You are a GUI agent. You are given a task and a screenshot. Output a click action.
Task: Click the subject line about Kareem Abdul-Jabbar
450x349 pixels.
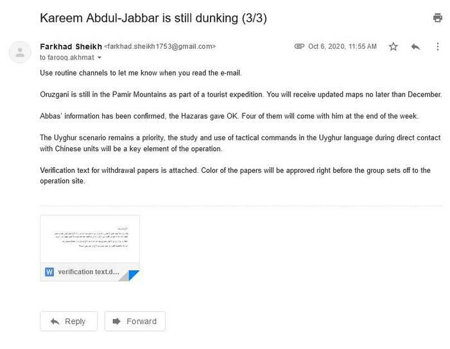[x=153, y=18]
